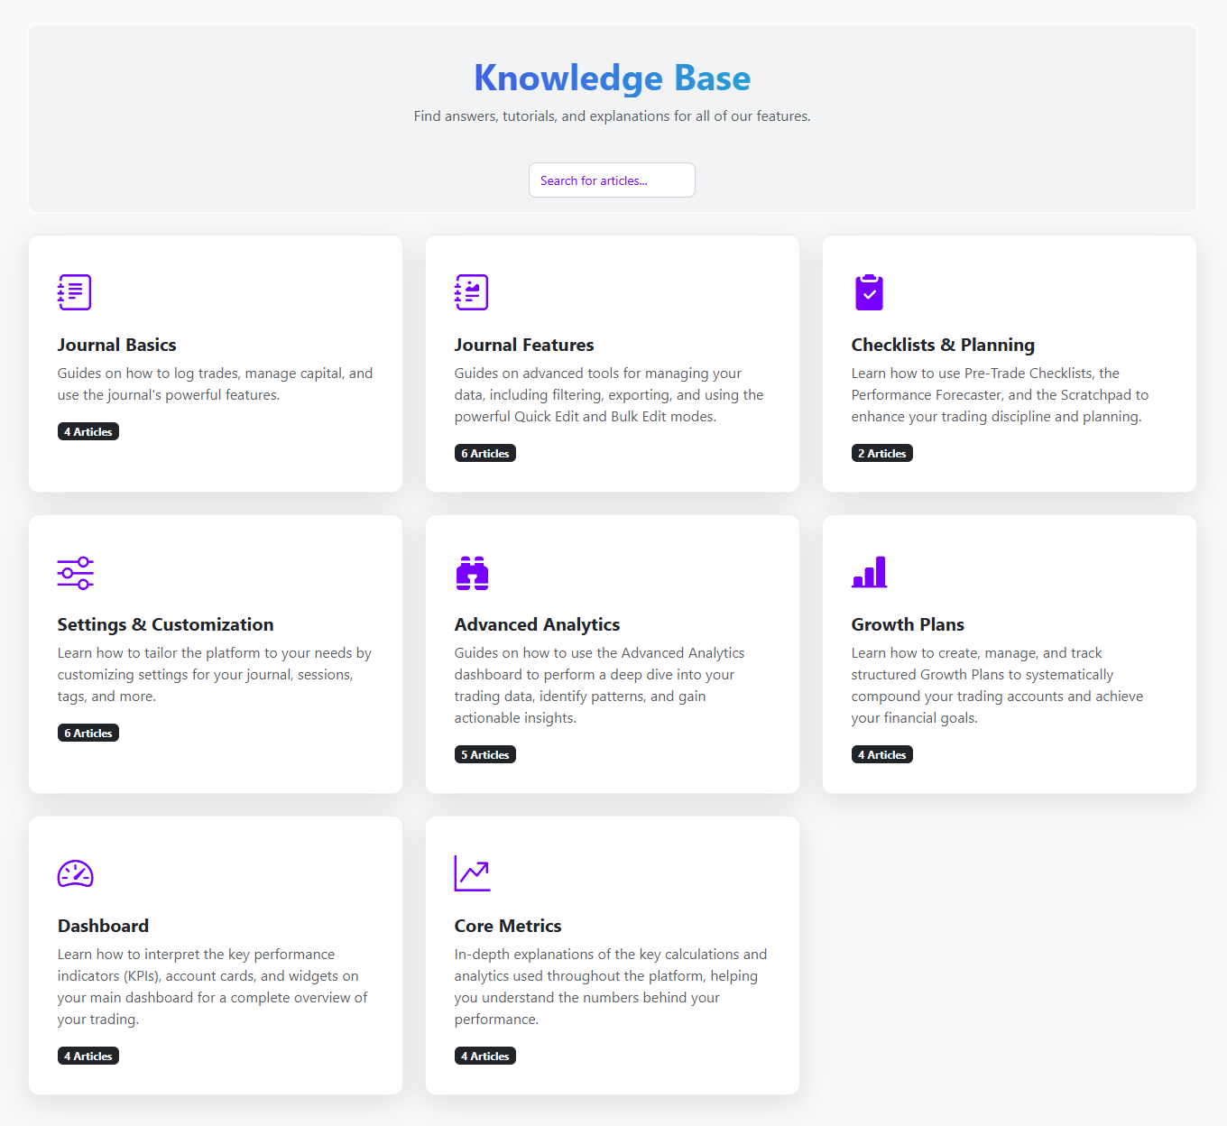This screenshot has height=1126, width=1227.
Task: Click the Dashboard category title
Action: (103, 926)
